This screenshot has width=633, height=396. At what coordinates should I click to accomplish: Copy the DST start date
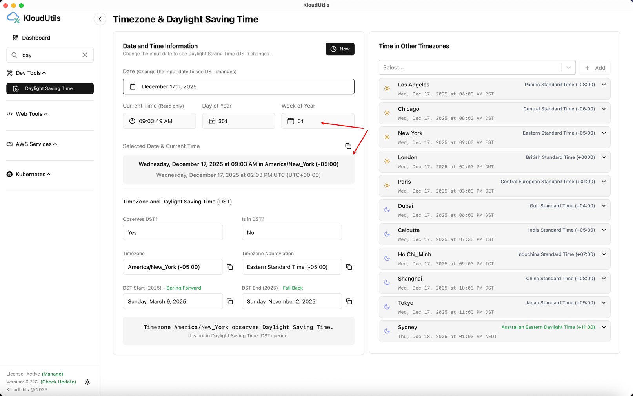230,301
